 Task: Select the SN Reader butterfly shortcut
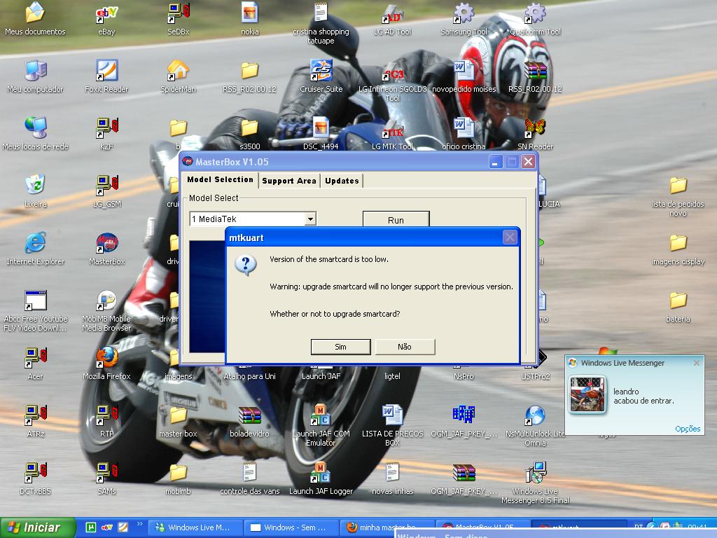click(536, 134)
